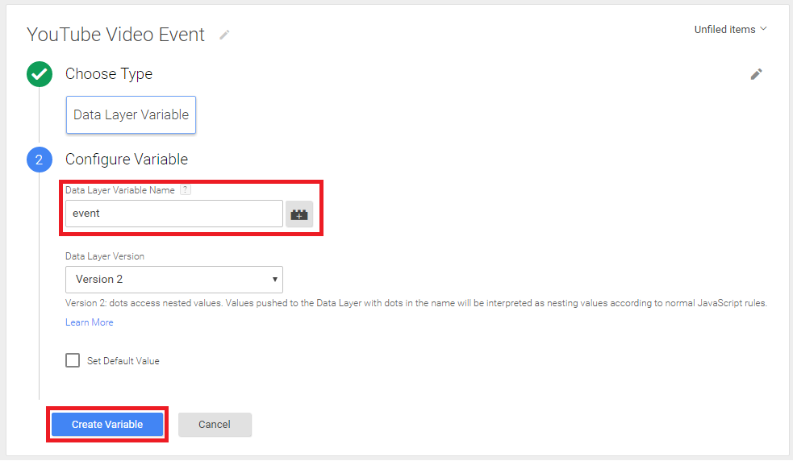Click the Set Default Value label text
This screenshot has width=793, height=461.
coord(123,361)
